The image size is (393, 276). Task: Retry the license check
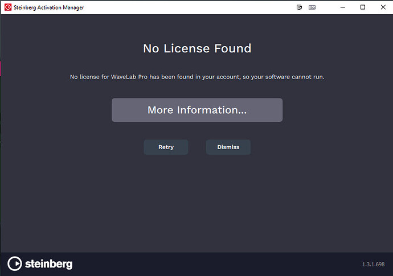[166, 147]
